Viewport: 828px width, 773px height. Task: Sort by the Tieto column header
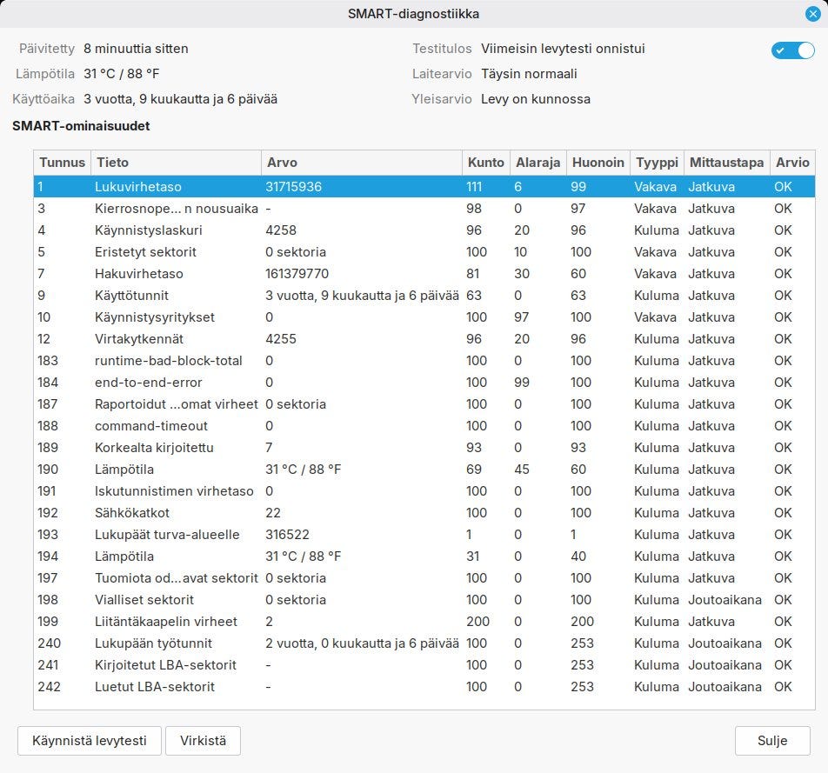tap(176, 163)
